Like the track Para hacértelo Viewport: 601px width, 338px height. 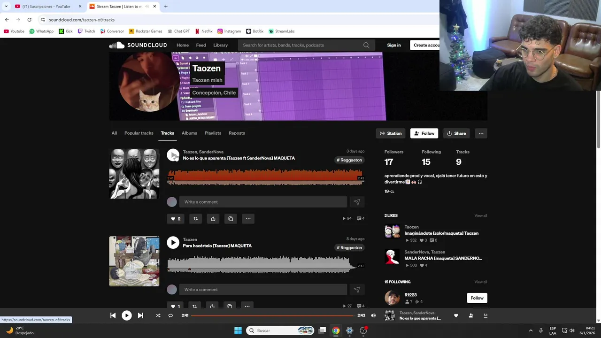pos(175,306)
